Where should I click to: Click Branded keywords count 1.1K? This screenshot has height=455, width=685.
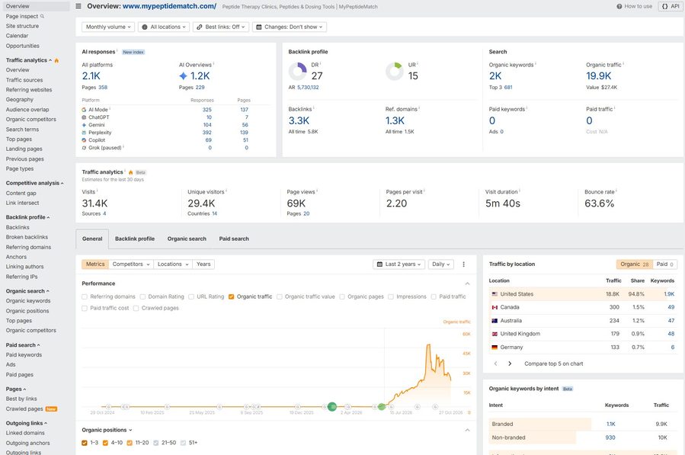(611, 425)
